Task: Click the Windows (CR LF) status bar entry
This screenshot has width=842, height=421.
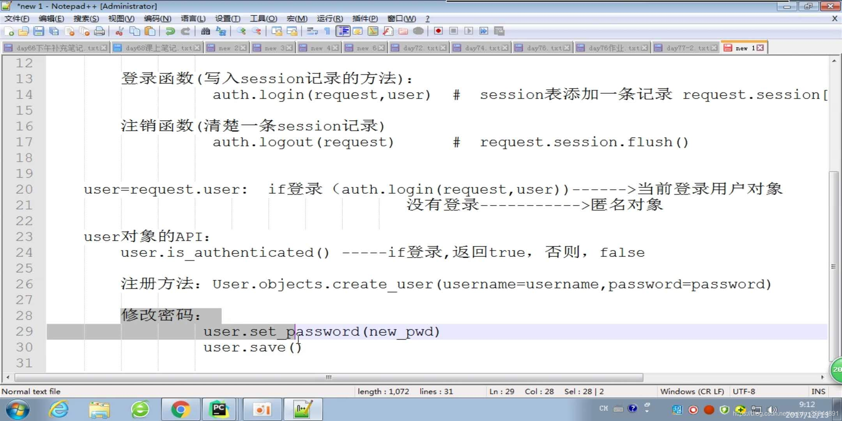Action: point(692,391)
